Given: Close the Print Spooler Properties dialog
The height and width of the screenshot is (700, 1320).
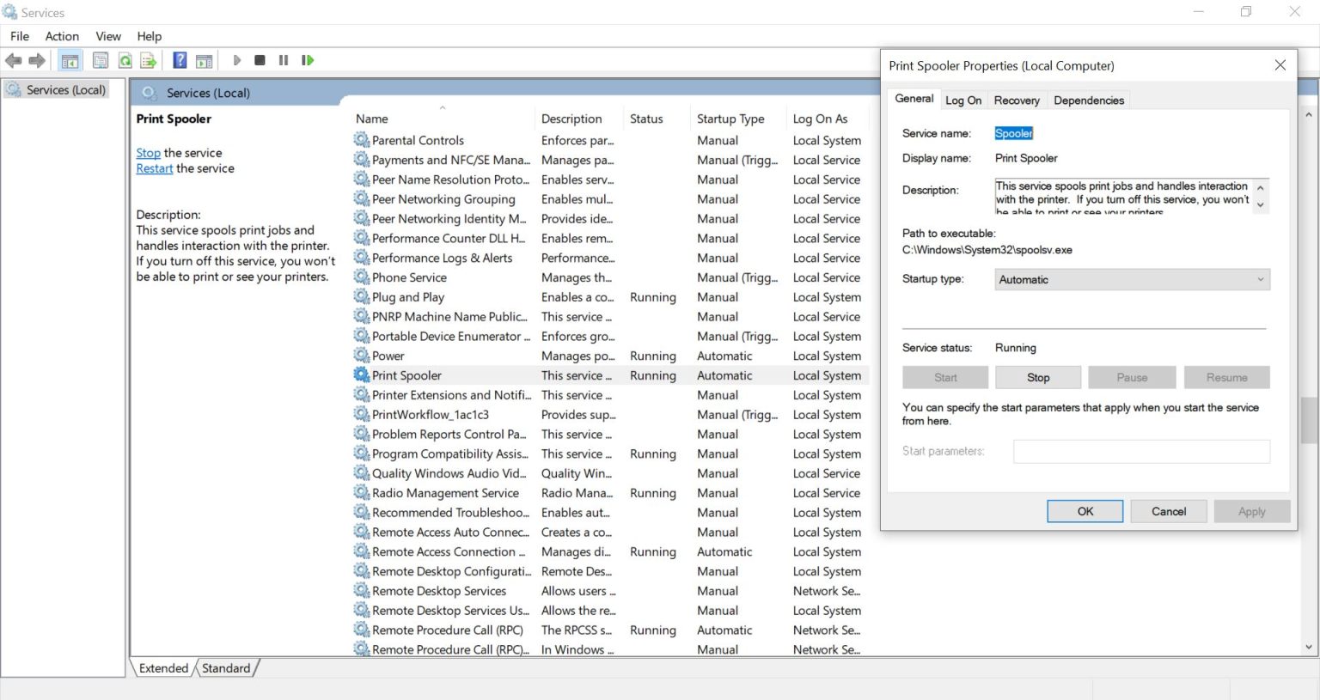Looking at the screenshot, I should tap(1280, 65).
